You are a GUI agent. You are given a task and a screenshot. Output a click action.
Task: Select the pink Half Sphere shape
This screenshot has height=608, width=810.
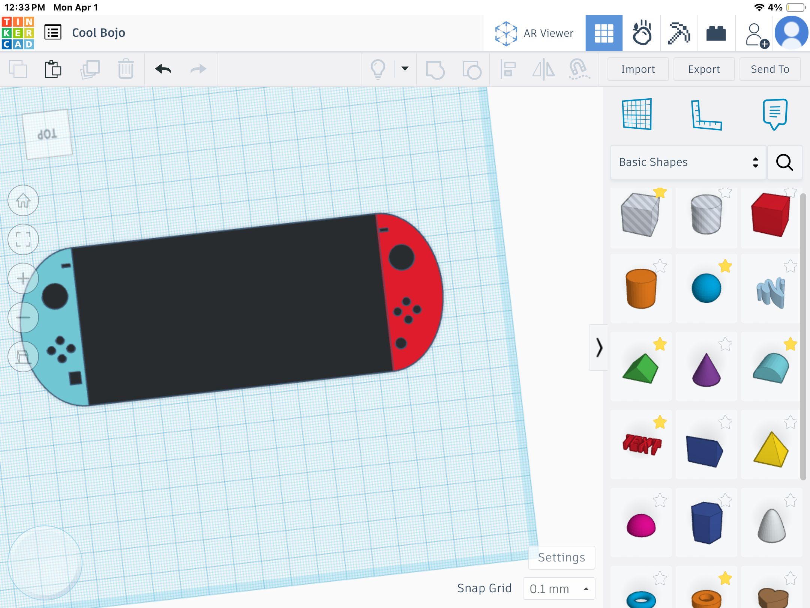[641, 525]
